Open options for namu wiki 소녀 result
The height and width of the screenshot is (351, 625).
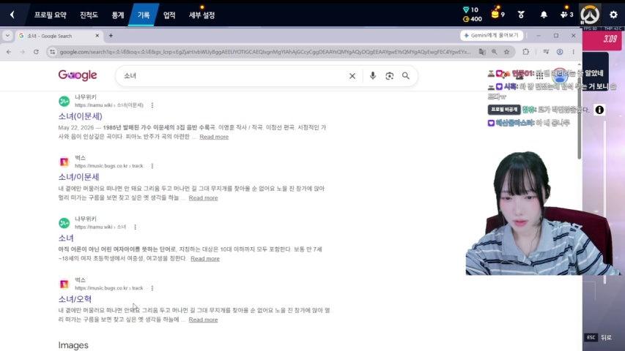[135, 227]
